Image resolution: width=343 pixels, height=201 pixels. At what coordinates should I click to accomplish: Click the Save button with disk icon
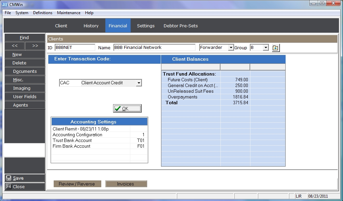pos(24,178)
